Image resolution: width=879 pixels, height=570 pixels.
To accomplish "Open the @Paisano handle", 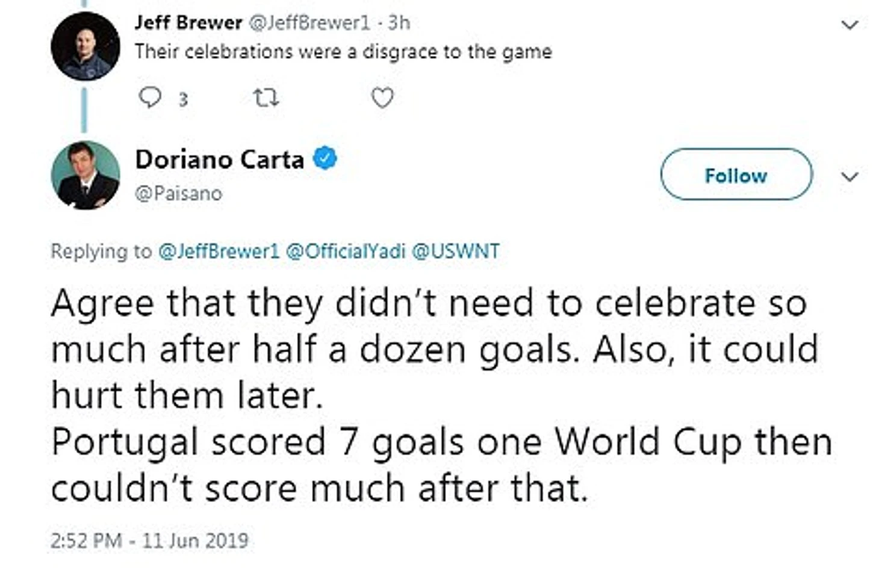I will point(178,193).
